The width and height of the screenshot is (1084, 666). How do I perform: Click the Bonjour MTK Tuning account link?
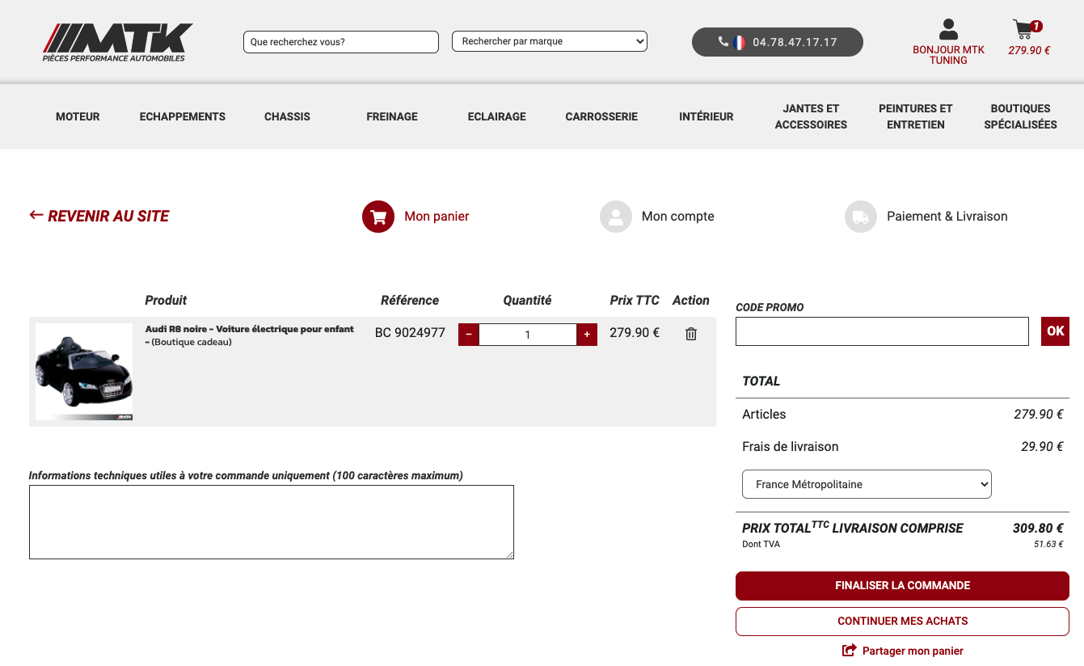pos(948,55)
